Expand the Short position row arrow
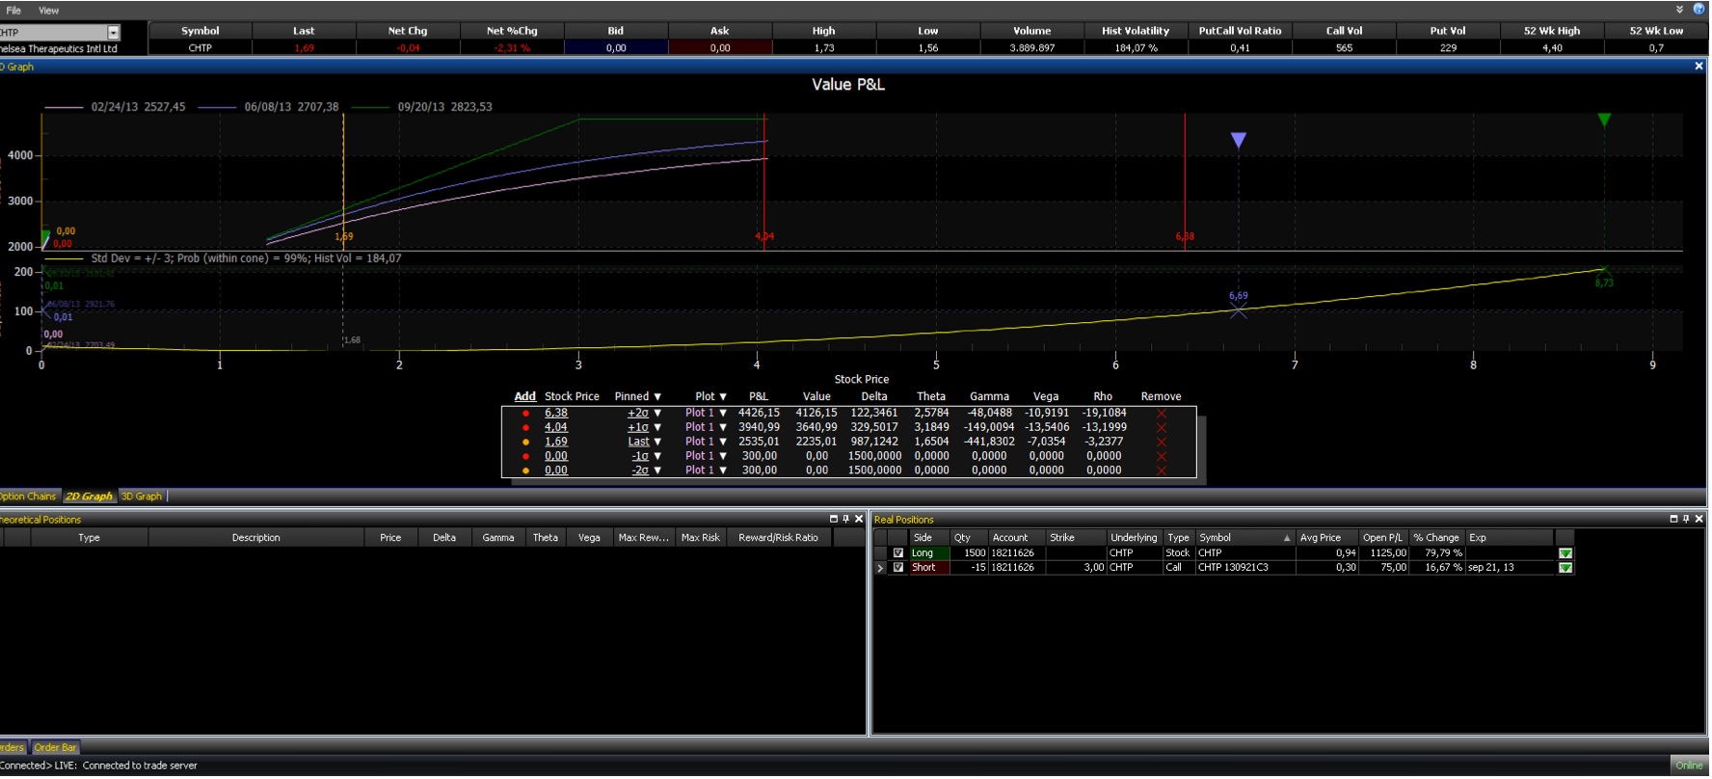Image resolution: width=1712 pixels, height=779 pixels. coord(880,569)
